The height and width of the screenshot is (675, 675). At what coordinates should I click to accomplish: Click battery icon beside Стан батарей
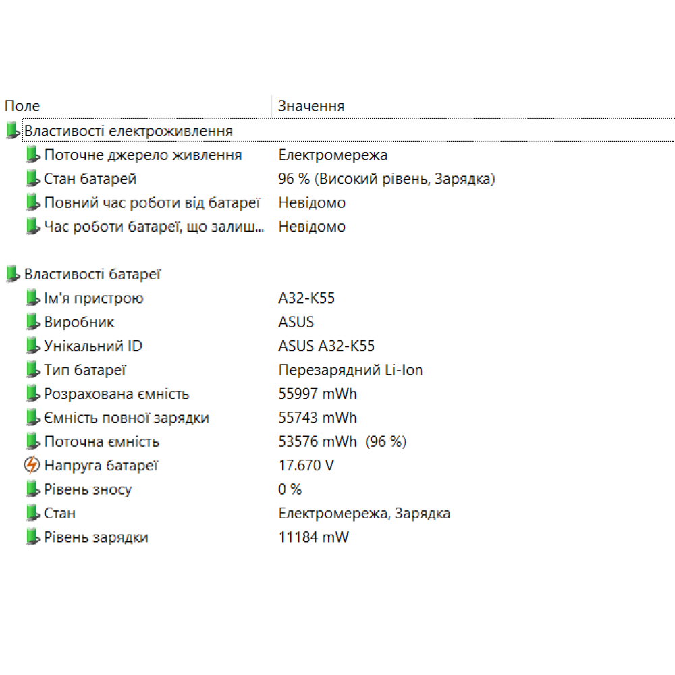point(32,179)
